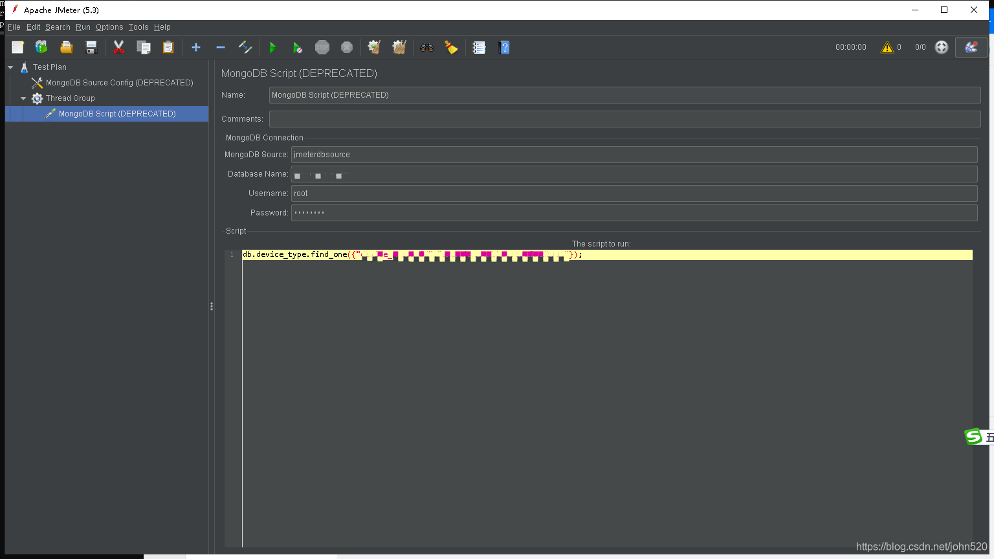Open the Templates icon
The height and width of the screenshot is (559, 994).
pos(41,47)
